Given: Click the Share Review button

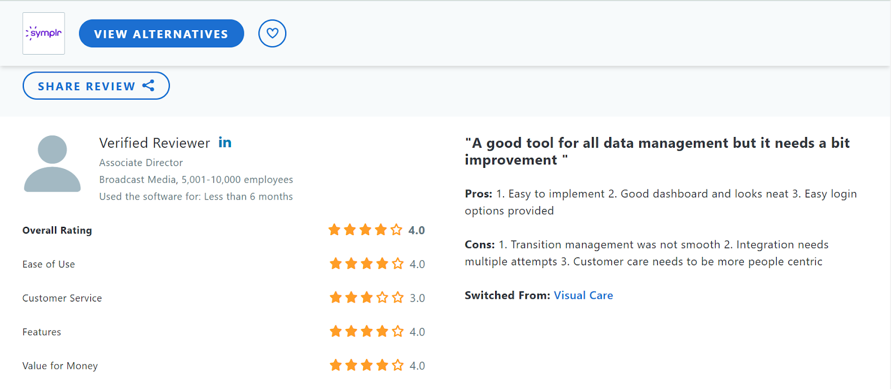Looking at the screenshot, I should 96,86.
